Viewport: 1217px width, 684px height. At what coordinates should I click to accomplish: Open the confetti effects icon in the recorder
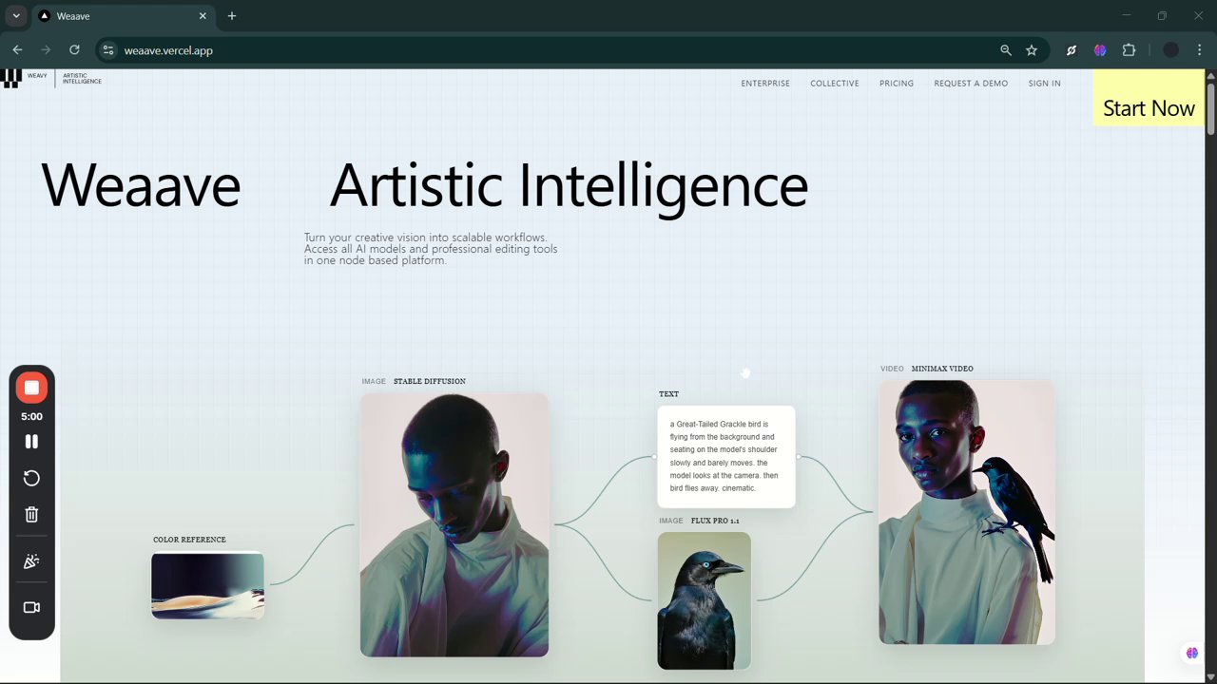click(31, 561)
